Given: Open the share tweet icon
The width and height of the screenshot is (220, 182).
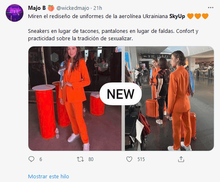Looking at the screenshot, I should click(181, 159).
